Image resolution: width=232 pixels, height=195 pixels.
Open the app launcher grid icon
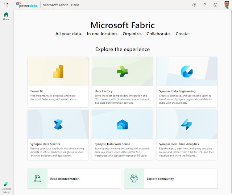point(6,5)
